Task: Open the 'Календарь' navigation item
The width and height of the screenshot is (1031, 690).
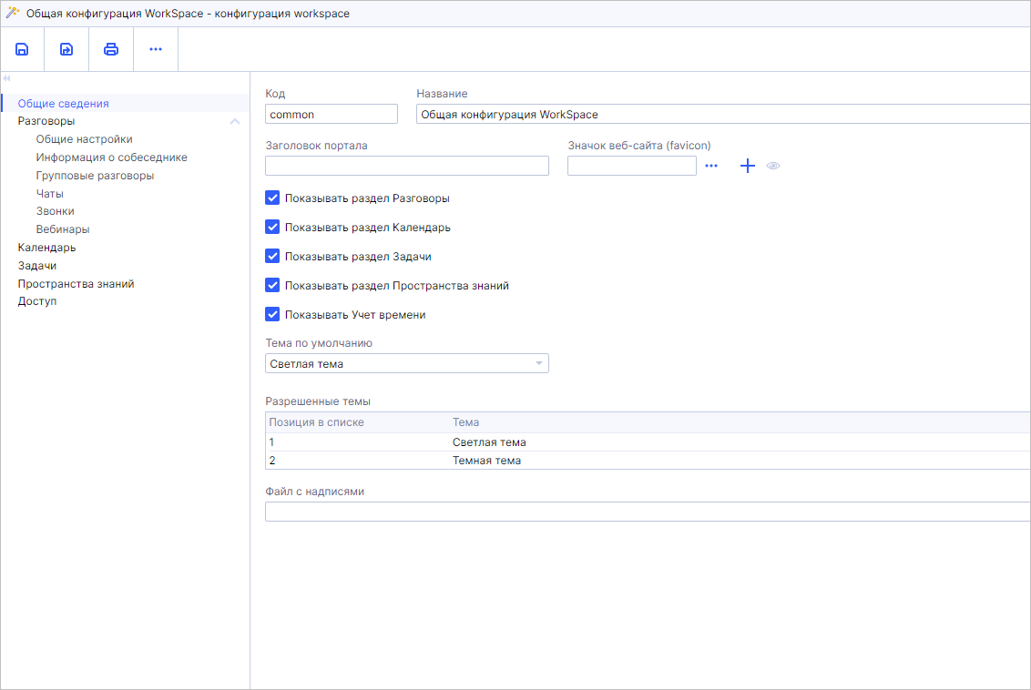Action: [46, 248]
